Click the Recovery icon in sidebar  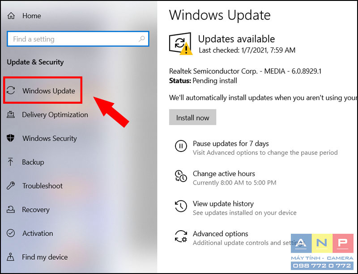11,209
